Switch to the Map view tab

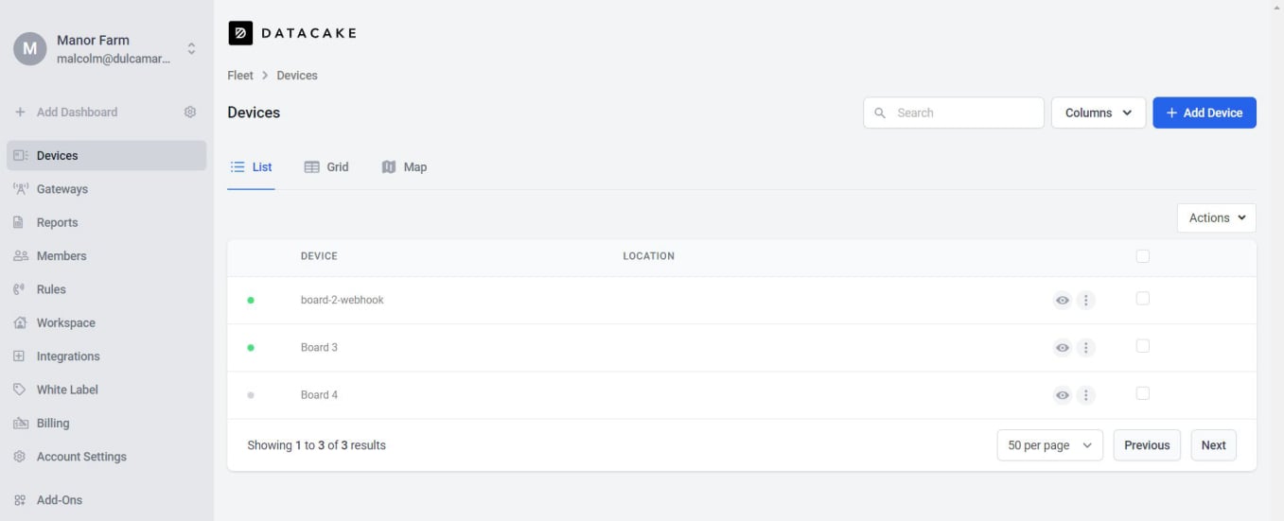click(404, 167)
